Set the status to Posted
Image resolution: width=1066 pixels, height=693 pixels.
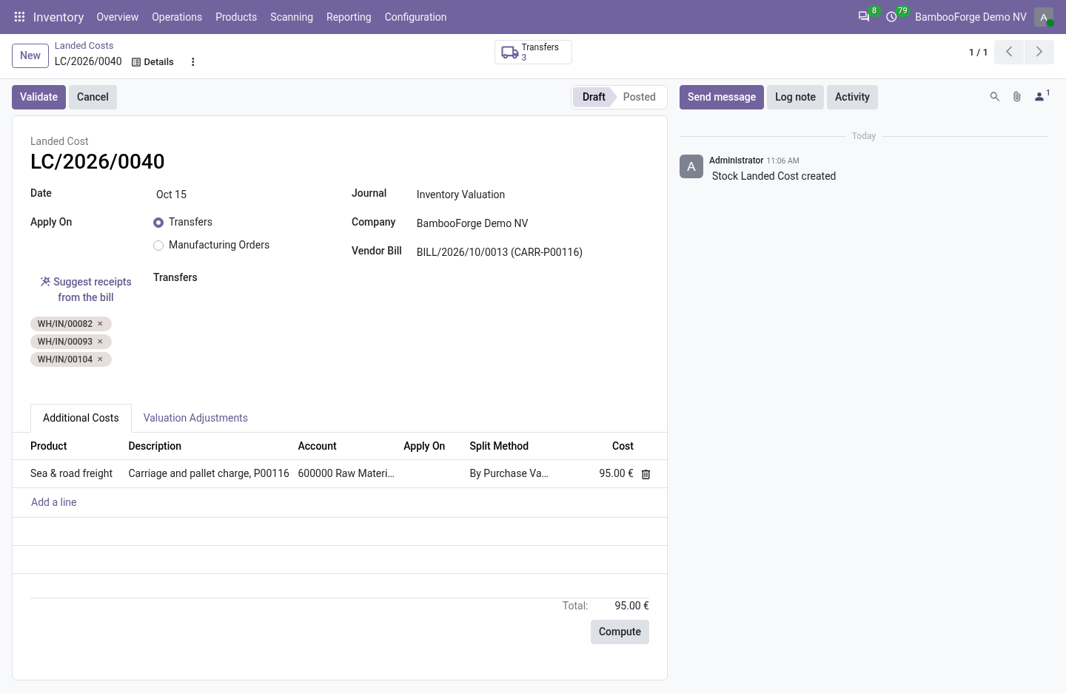tap(640, 97)
